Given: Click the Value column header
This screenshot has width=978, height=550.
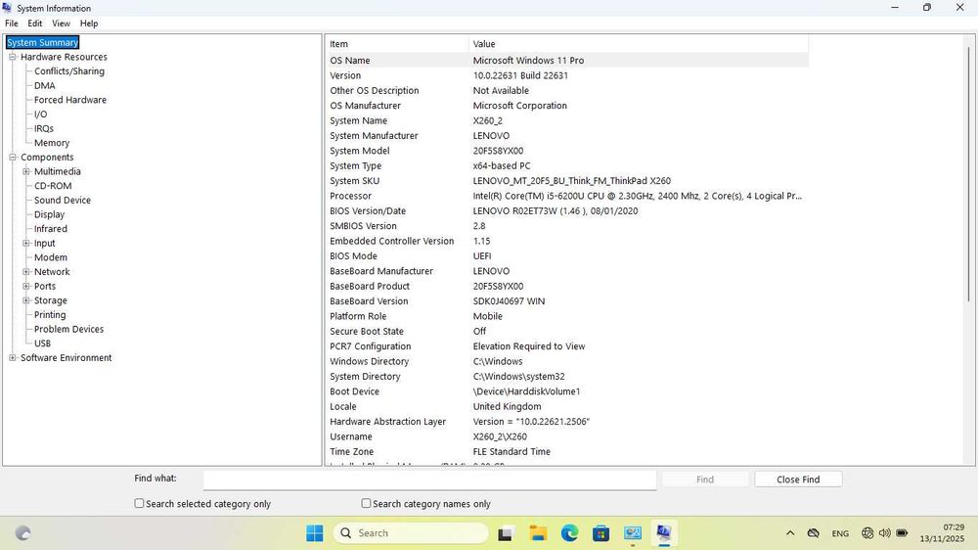Looking at the screenshot, I should (638, 44).
